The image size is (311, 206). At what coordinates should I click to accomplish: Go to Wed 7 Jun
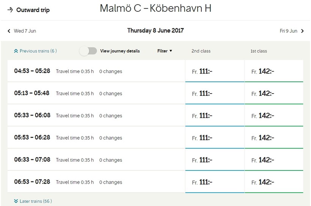tap(25, 31)
